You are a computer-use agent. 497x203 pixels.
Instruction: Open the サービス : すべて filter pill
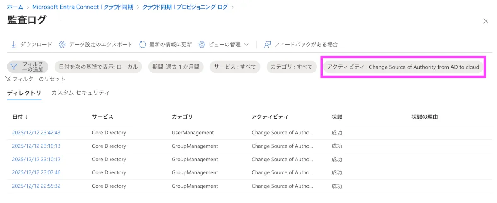[235, 67]
